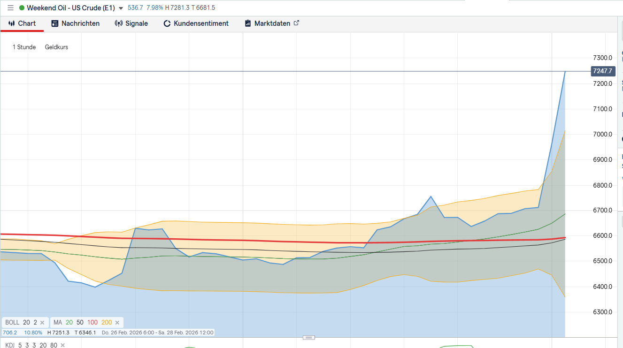
Task: Click the 7100.0 price axis label
Action: click(603, 109)
